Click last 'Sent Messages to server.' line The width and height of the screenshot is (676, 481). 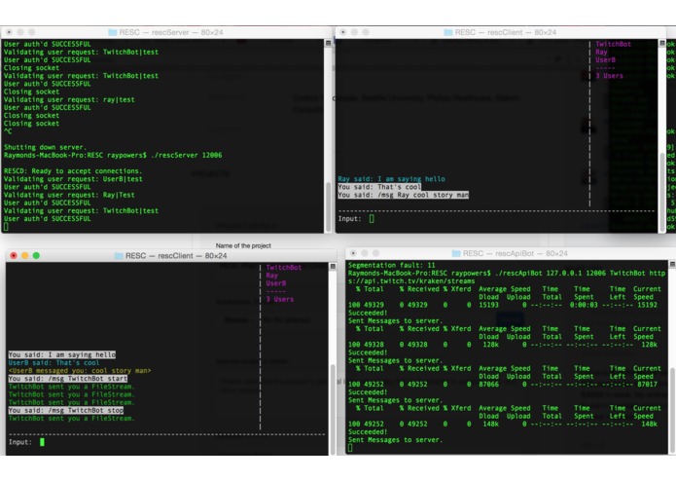click(395, 440)
